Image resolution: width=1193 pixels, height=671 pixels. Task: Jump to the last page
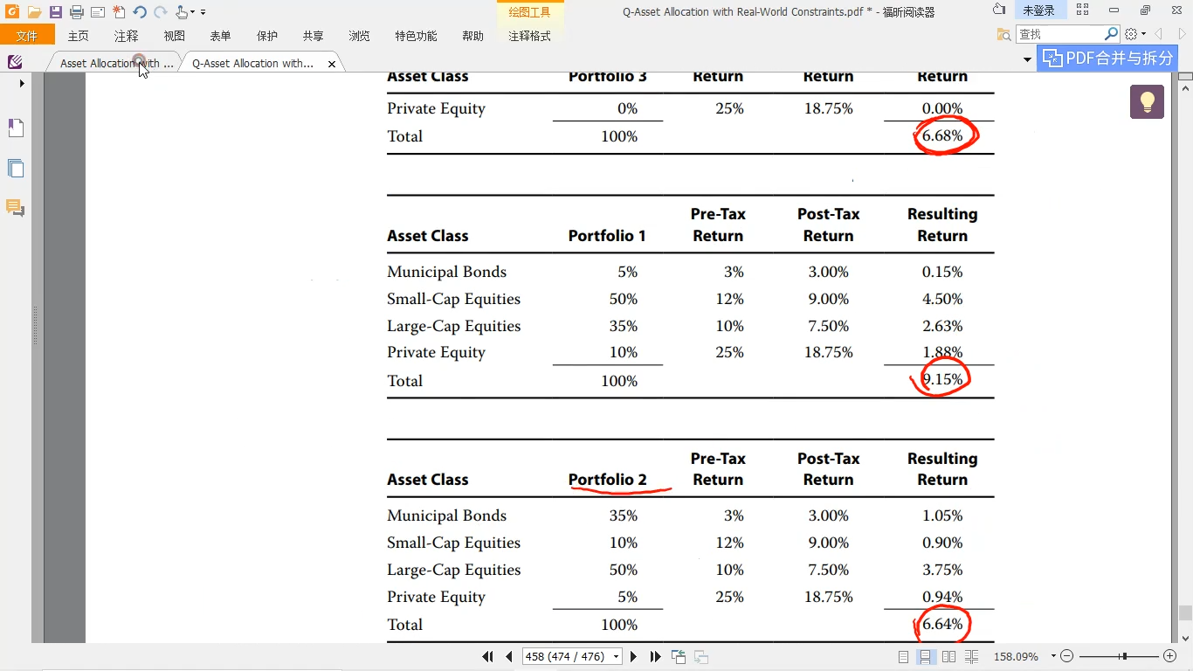pyautogui.click(x=655, y=656)
